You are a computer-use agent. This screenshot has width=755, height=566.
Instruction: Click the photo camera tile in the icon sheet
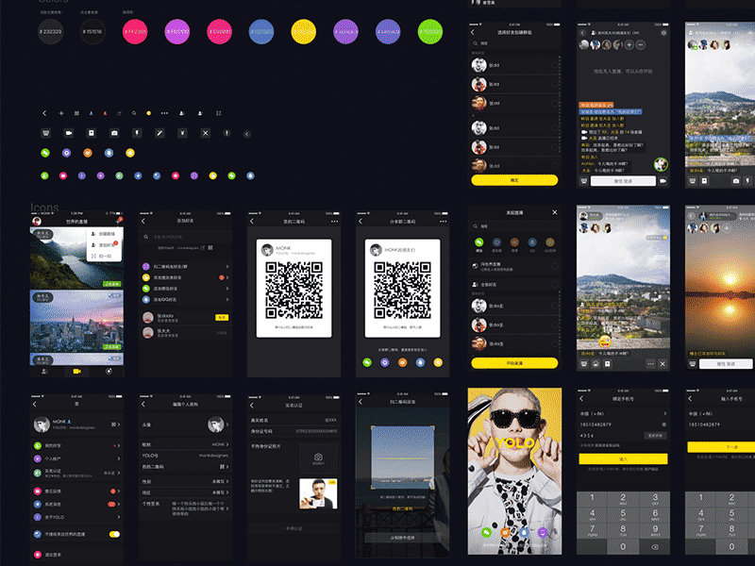pos(114,133)
